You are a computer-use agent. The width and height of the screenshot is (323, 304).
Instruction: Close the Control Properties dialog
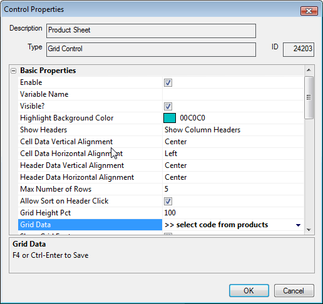[309, 11]
